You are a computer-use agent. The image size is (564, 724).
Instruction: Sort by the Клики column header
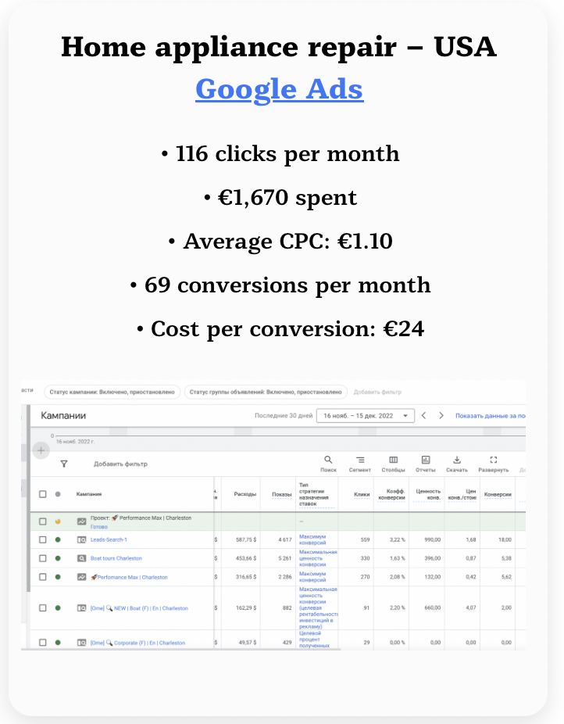pyautogui.click(x=362, y=494)
